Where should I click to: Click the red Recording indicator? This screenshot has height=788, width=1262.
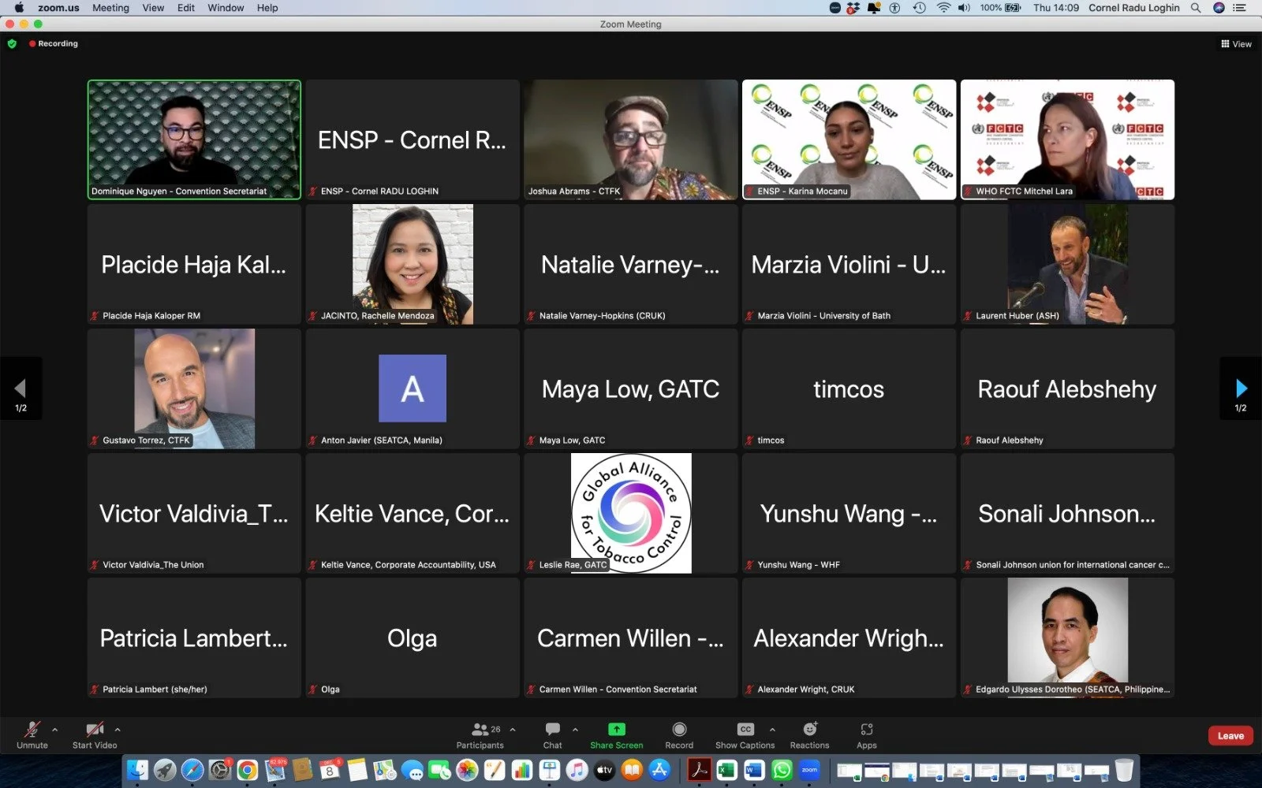coord(54,44)
